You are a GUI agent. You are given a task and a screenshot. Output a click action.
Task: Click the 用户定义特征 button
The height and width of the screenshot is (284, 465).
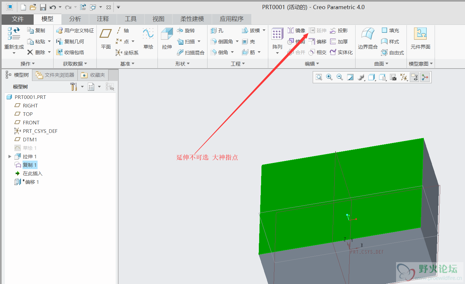75,31
